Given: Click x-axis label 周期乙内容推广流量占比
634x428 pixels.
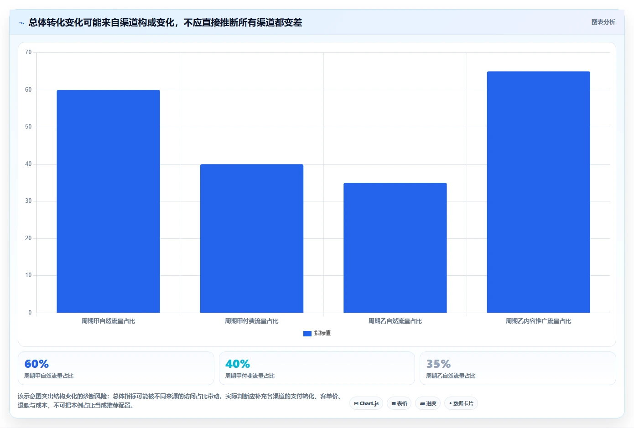Looking at the screenshot, I should [x=539, y=321].
